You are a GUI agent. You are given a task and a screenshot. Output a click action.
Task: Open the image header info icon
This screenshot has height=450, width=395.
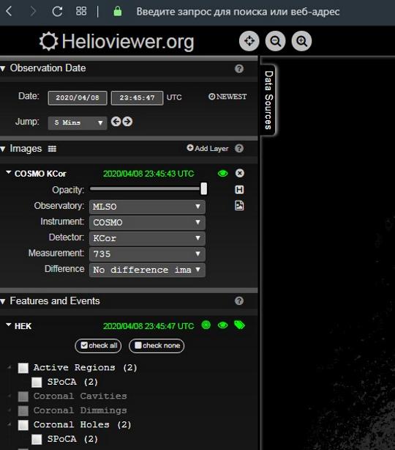[x=239, y=189]
